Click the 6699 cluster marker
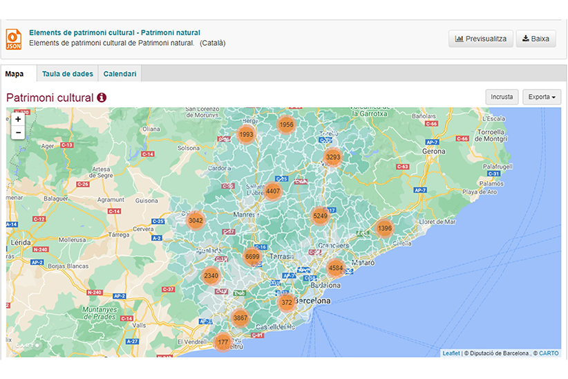 point(252,257)
